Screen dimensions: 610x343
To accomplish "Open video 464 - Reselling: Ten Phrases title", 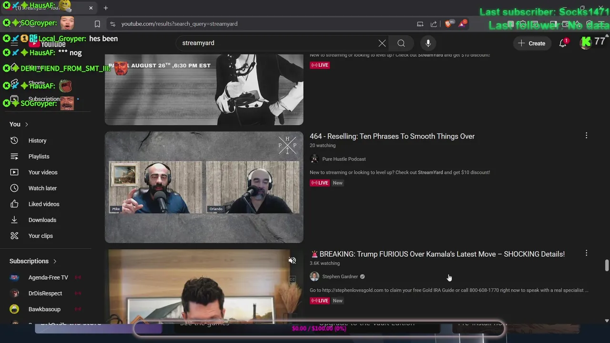I will (392, 136).
